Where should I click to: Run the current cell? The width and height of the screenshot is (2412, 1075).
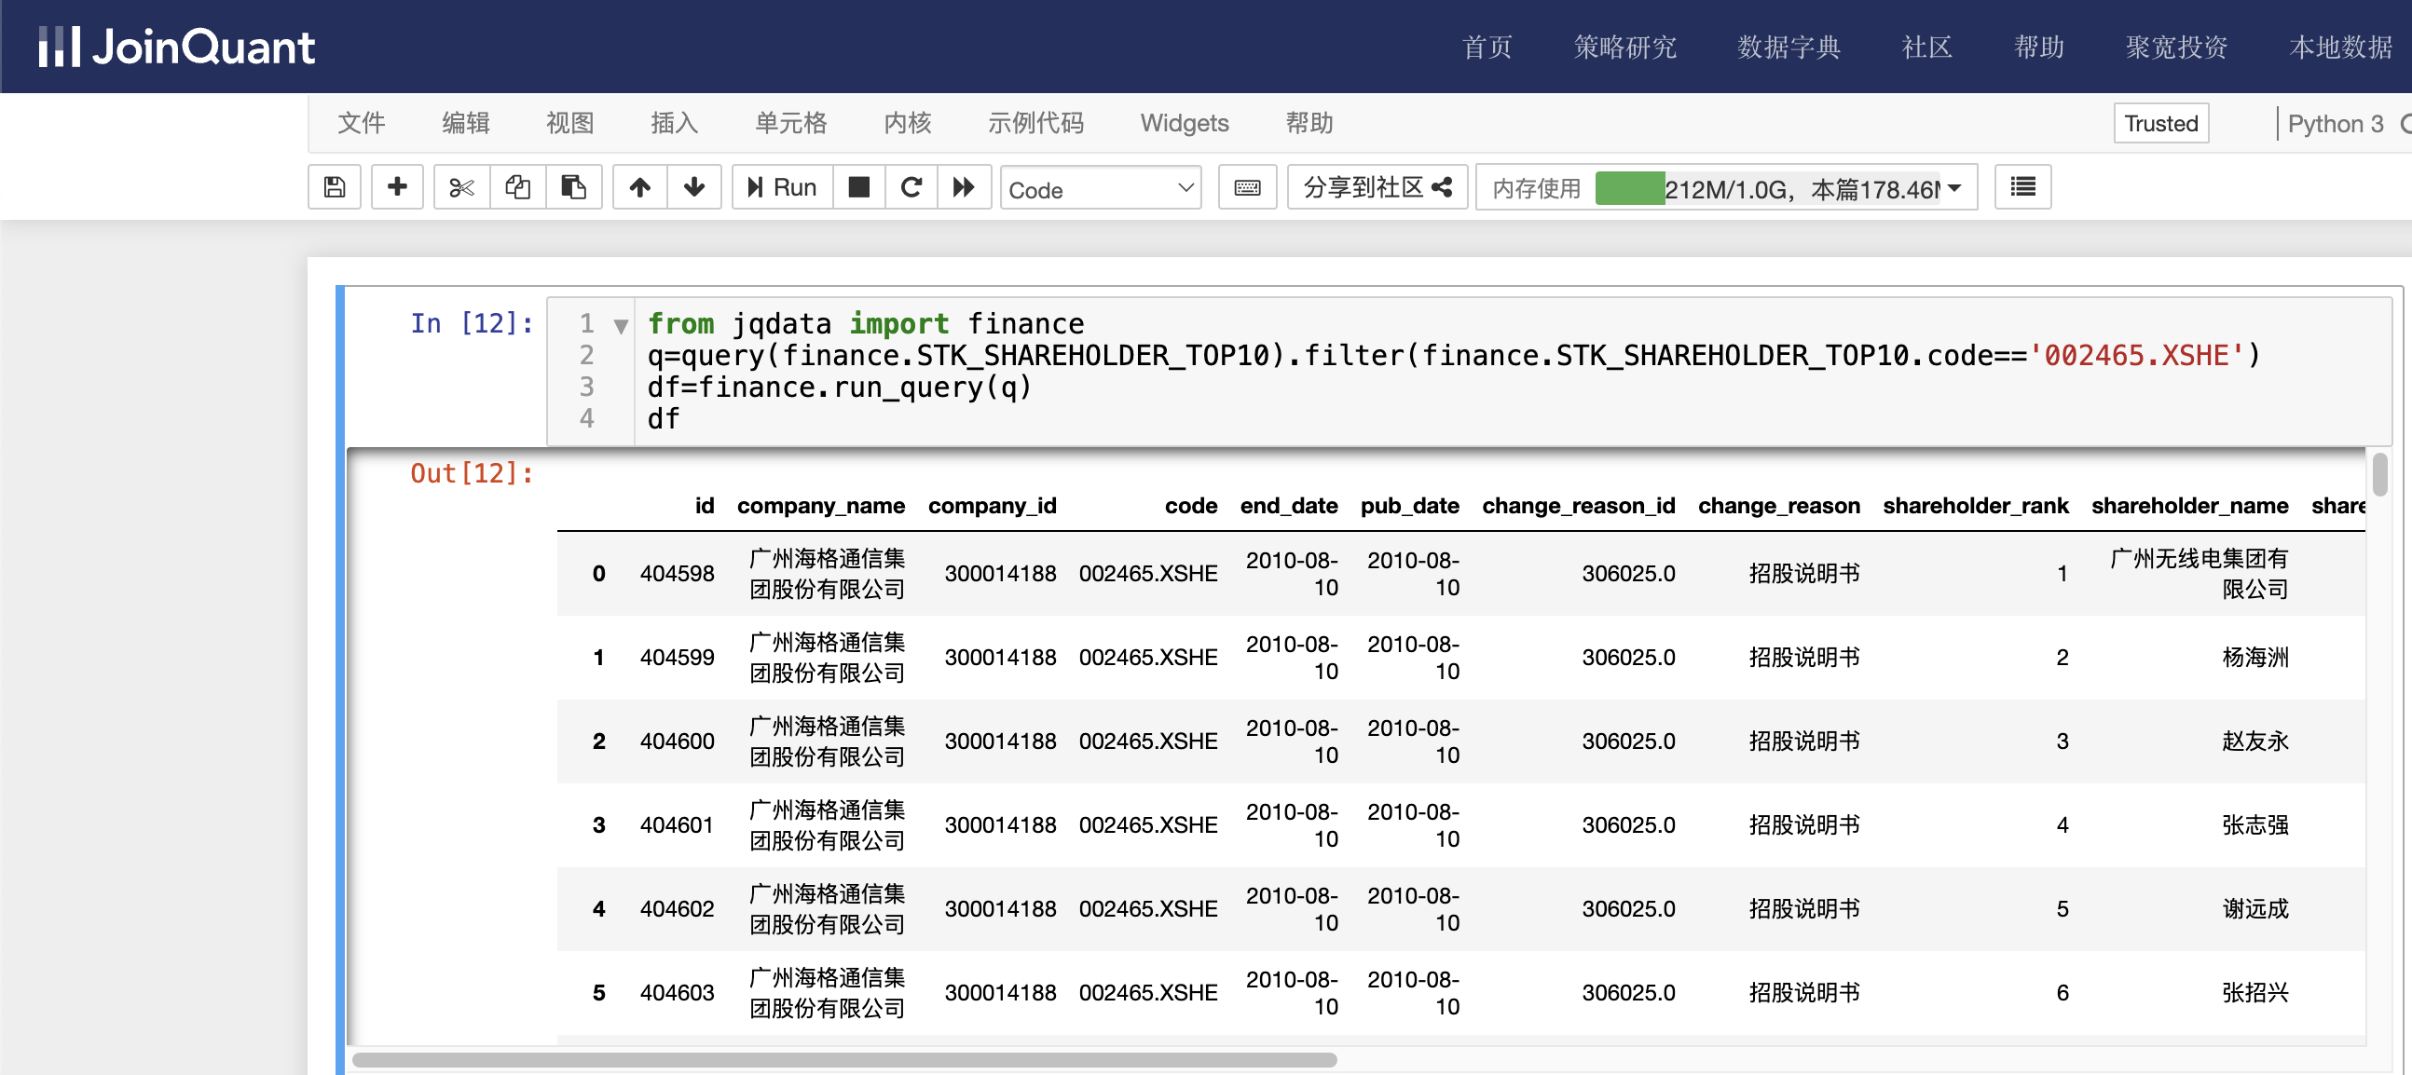[x=783, y=188]
